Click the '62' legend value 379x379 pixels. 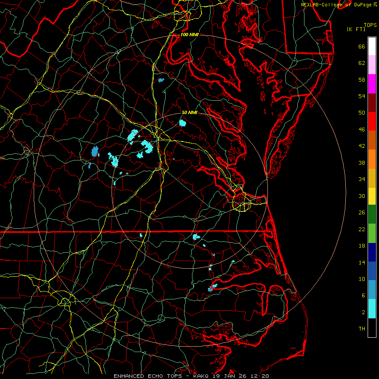click(x=362, y=63)
